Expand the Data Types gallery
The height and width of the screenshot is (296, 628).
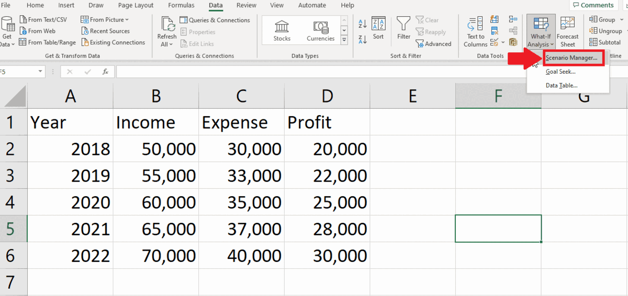pyautogui.click(x=344, y=40)
